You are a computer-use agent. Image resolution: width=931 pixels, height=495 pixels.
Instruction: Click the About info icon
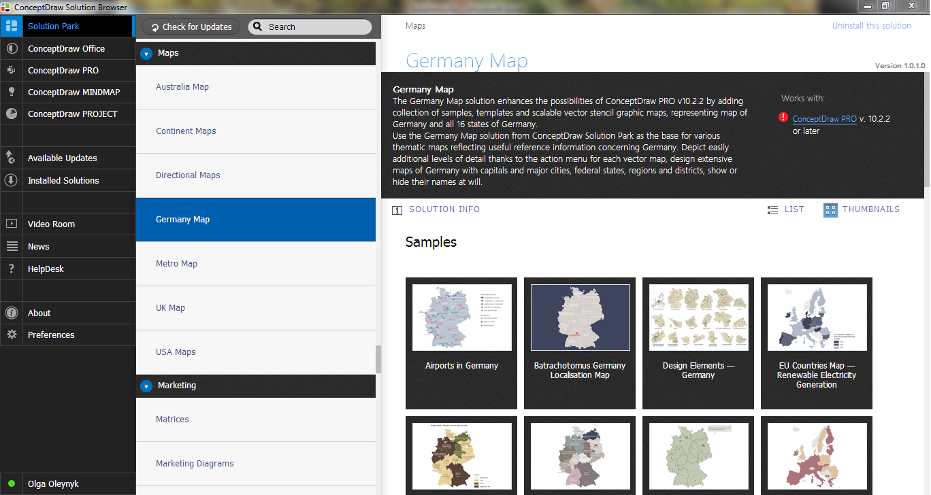pyautogui.click(x=11, y=313)
